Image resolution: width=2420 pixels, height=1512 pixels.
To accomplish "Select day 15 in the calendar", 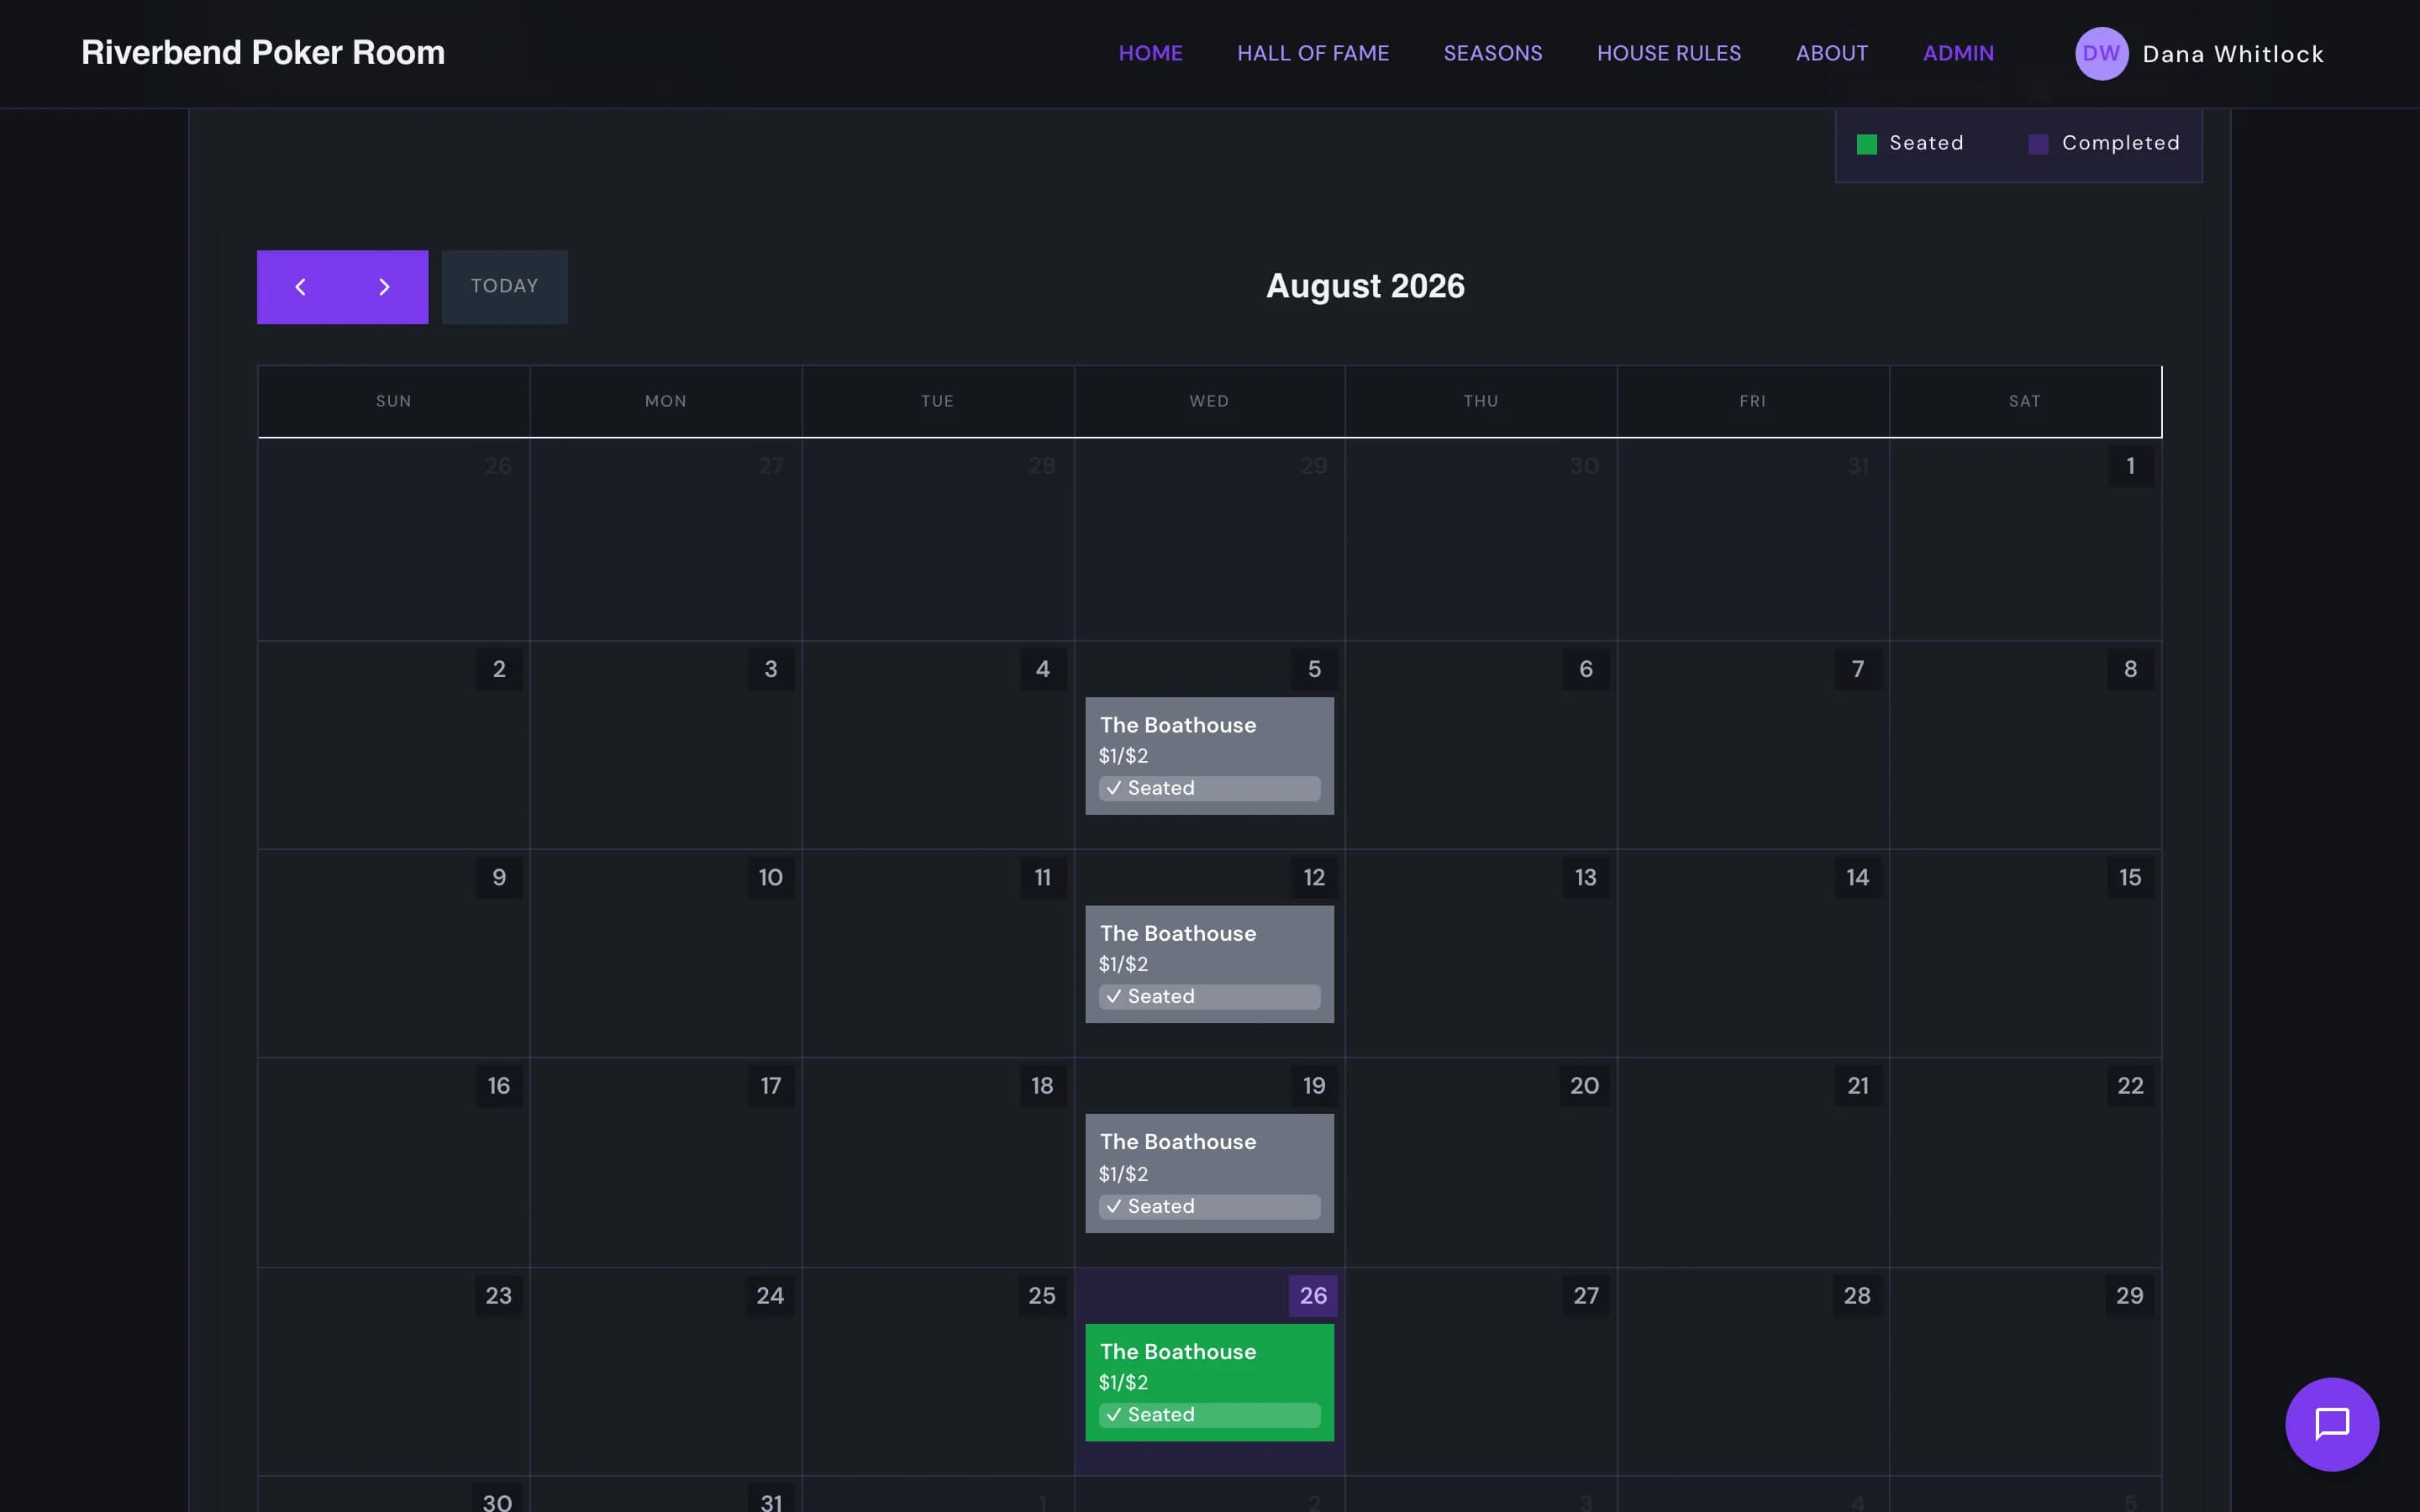I will (2130, 878).
